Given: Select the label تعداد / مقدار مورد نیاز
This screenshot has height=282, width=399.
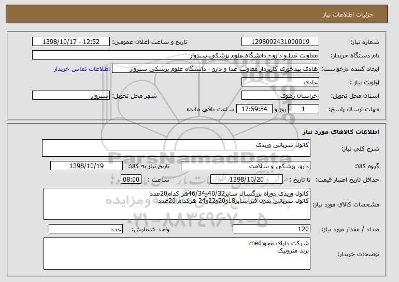Looking at the screenshot, I should point(350,229).
